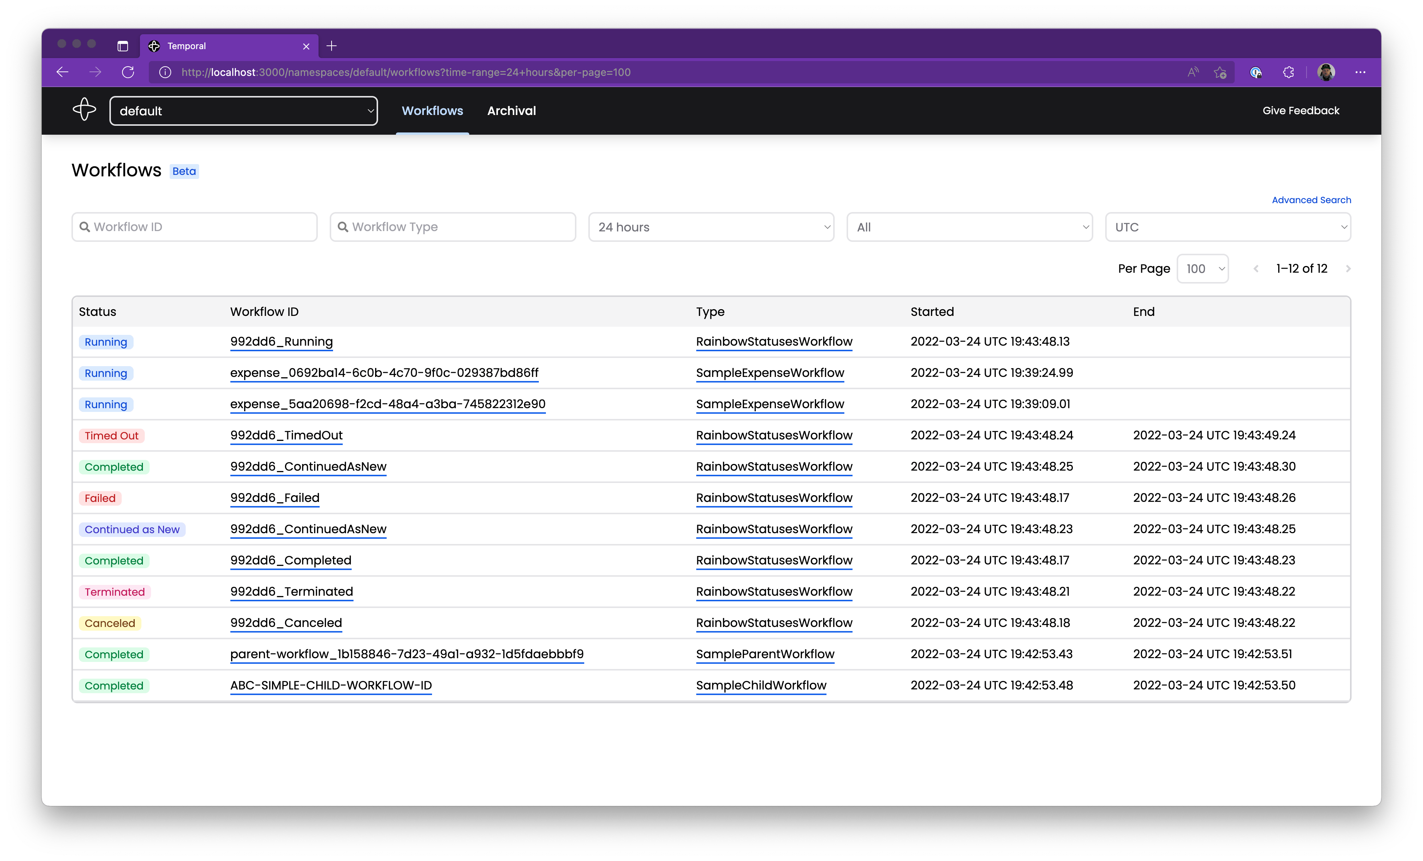The height and width of the screenshot is (861, 1423).
Task: Expand the default namespace dropdown
Action: (243, 111)
